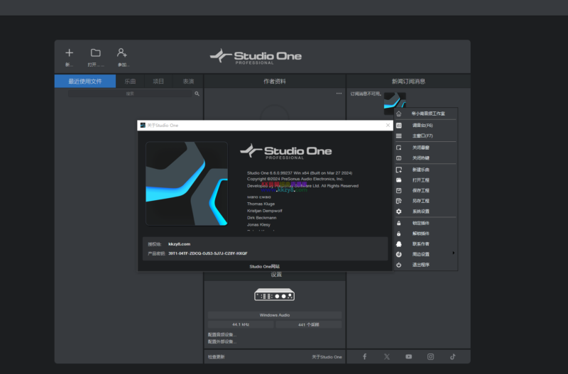Image resolution: width=568 pixels, height=374 pixels.
Task: Click the Studio One网站 link in About dialog
Action: 264,266
